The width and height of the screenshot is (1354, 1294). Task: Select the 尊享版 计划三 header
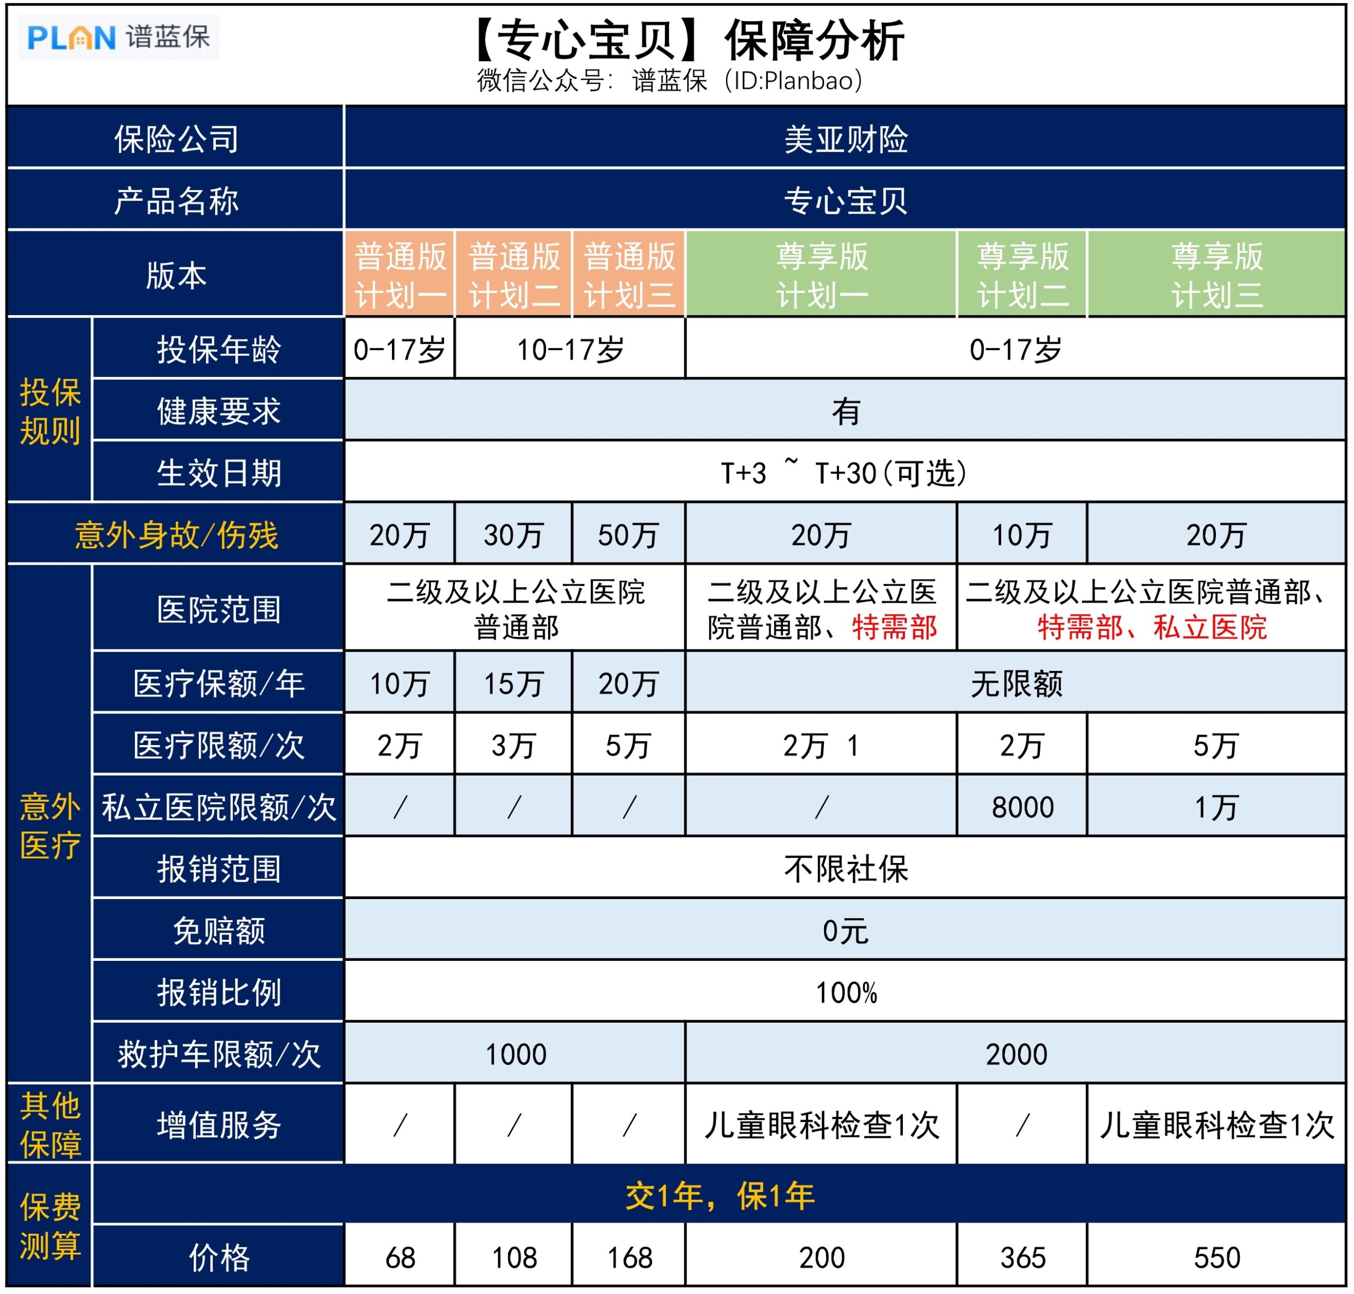tap(1216, 275)
